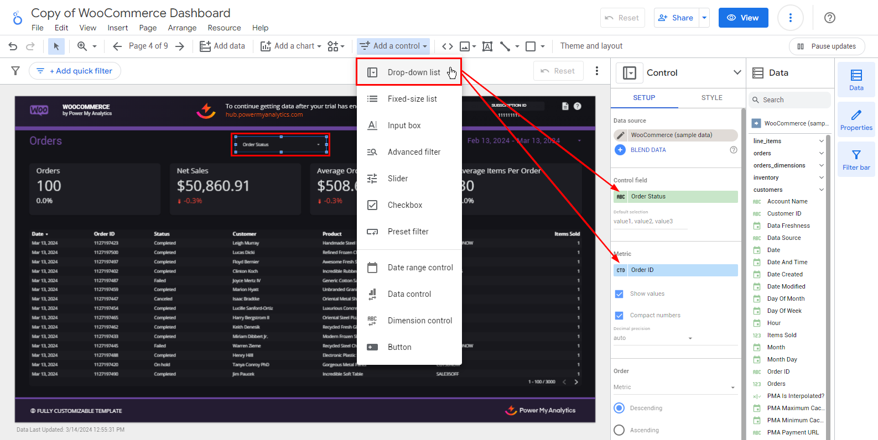Screen dimensions: 878x440
Task: Open the Decimal precision auto dropdown
Action: tap(653, 338)
